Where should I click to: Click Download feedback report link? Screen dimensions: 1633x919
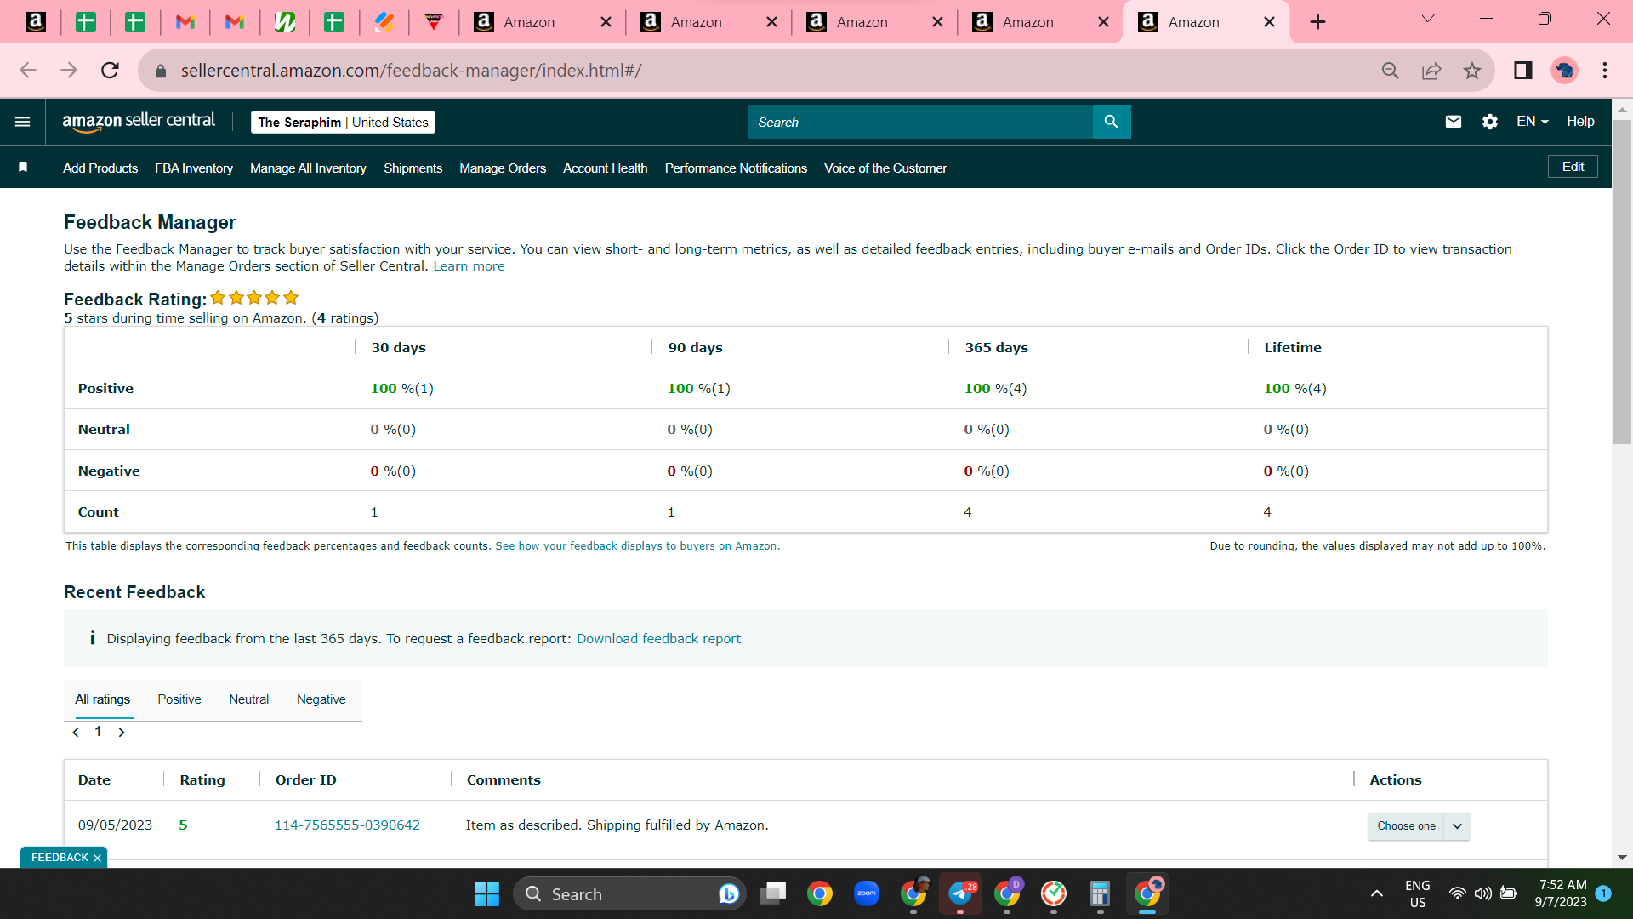pos(658,639)
